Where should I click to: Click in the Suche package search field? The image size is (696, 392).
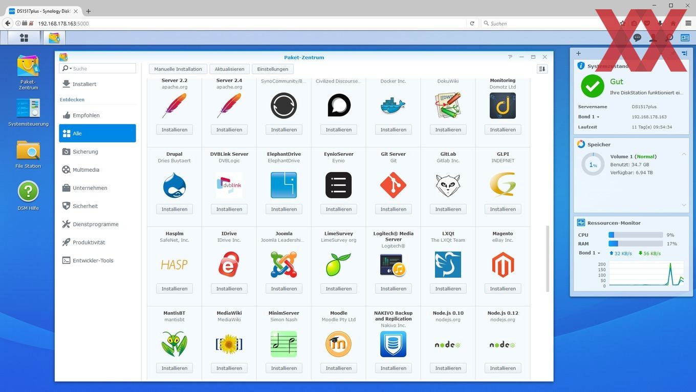[98, 68]
